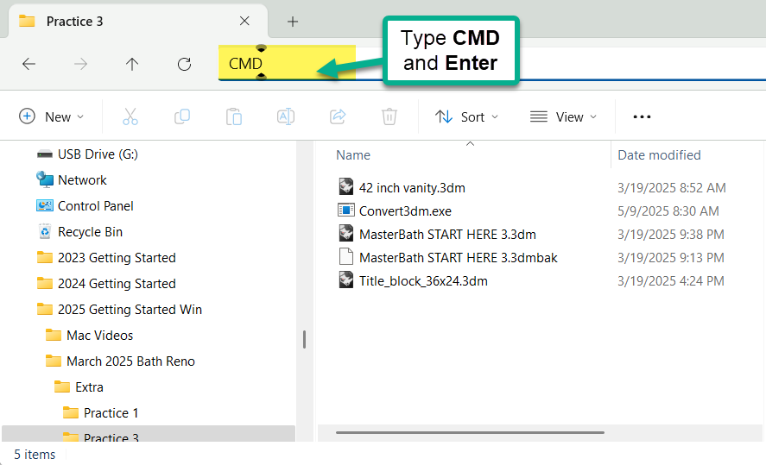This screenshot has height=465, width=766.
Task: Select file 42 inch vanity.3dm
Action: 412,188
